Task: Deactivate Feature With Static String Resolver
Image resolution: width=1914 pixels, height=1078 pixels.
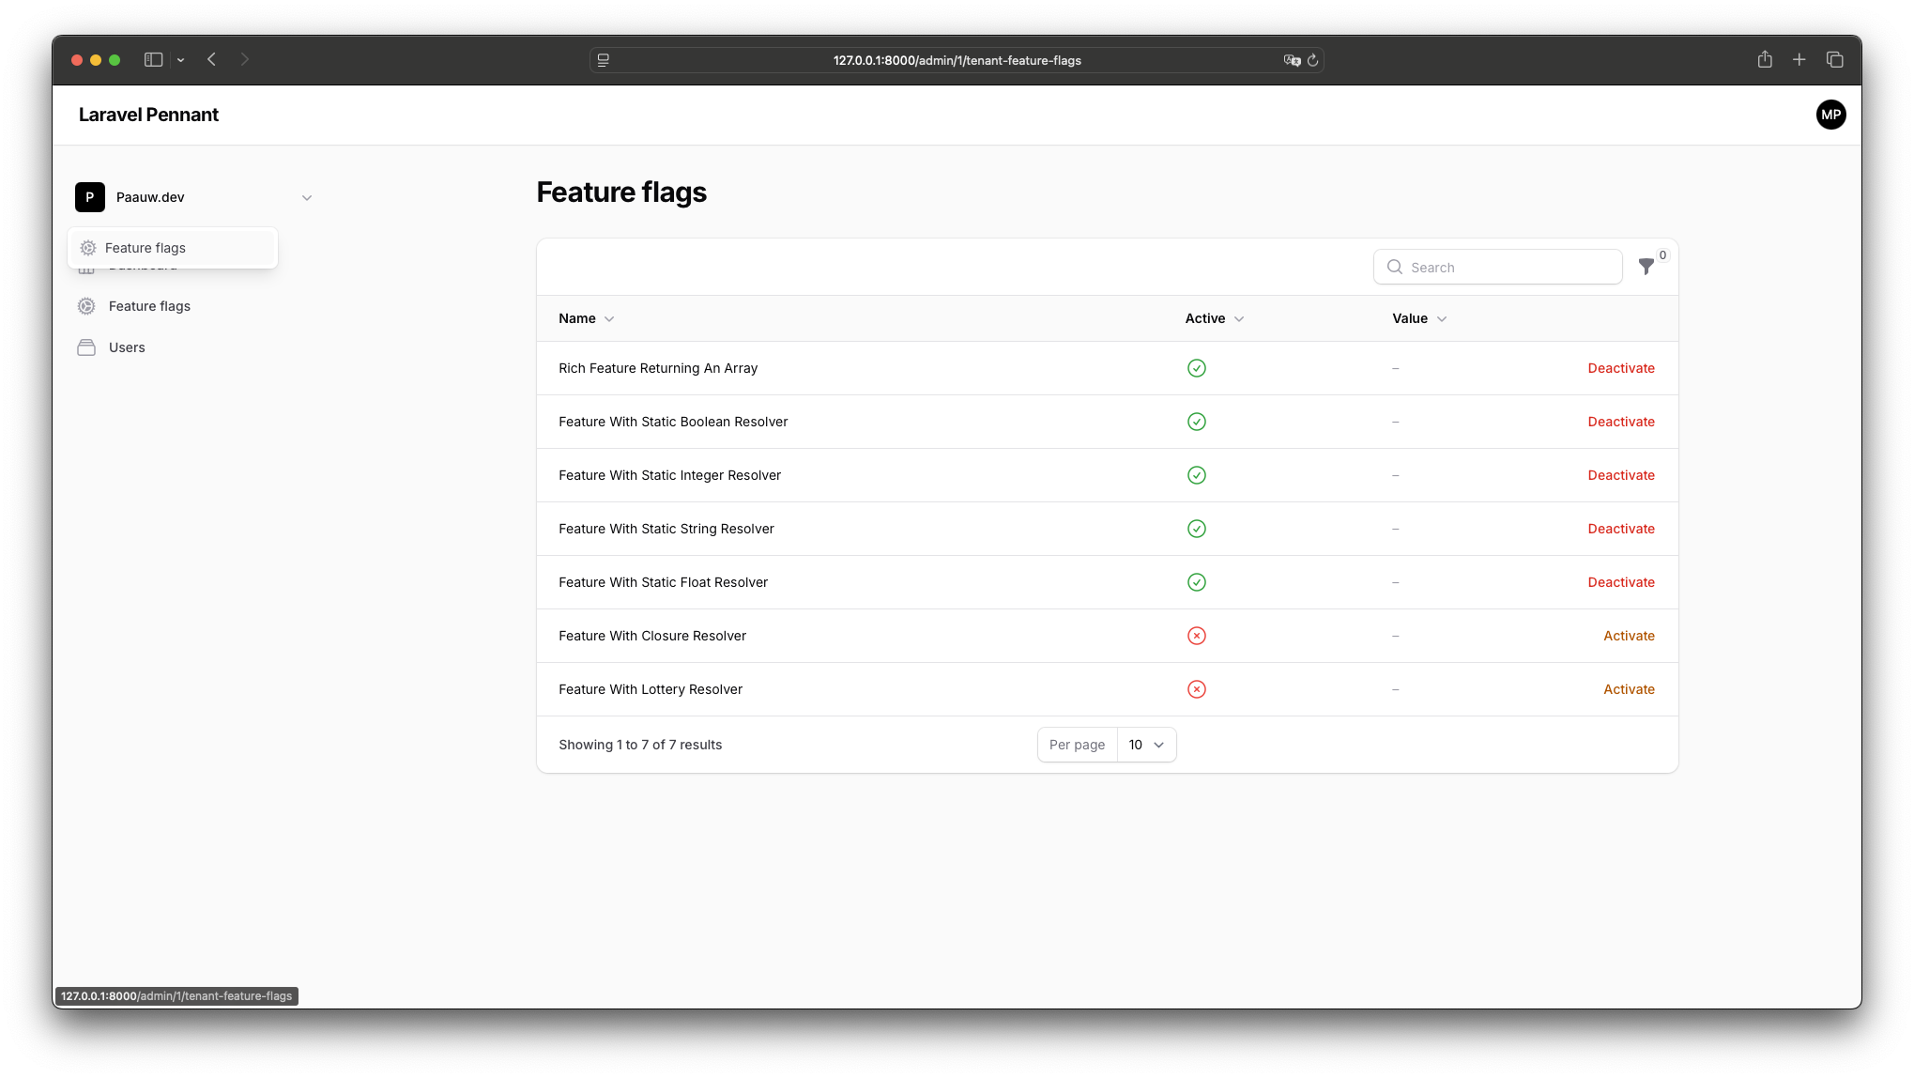Action: coord(1620,529)
